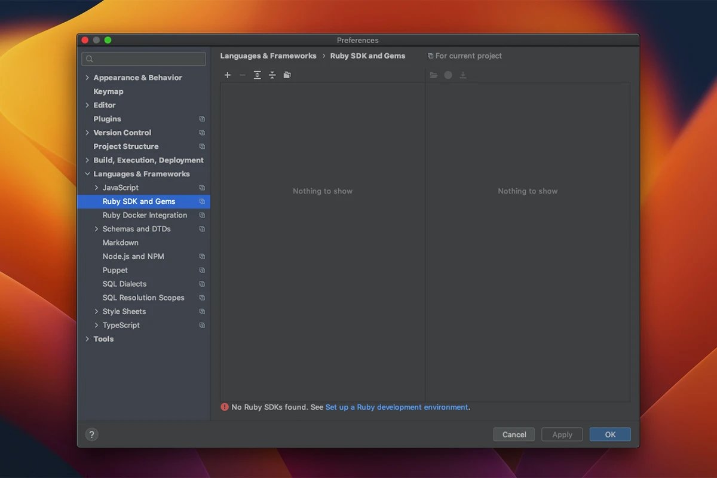This screenshot has width=717, height=478.
Task: Expand the Editor settings group
Action: [x=87, y=105]
